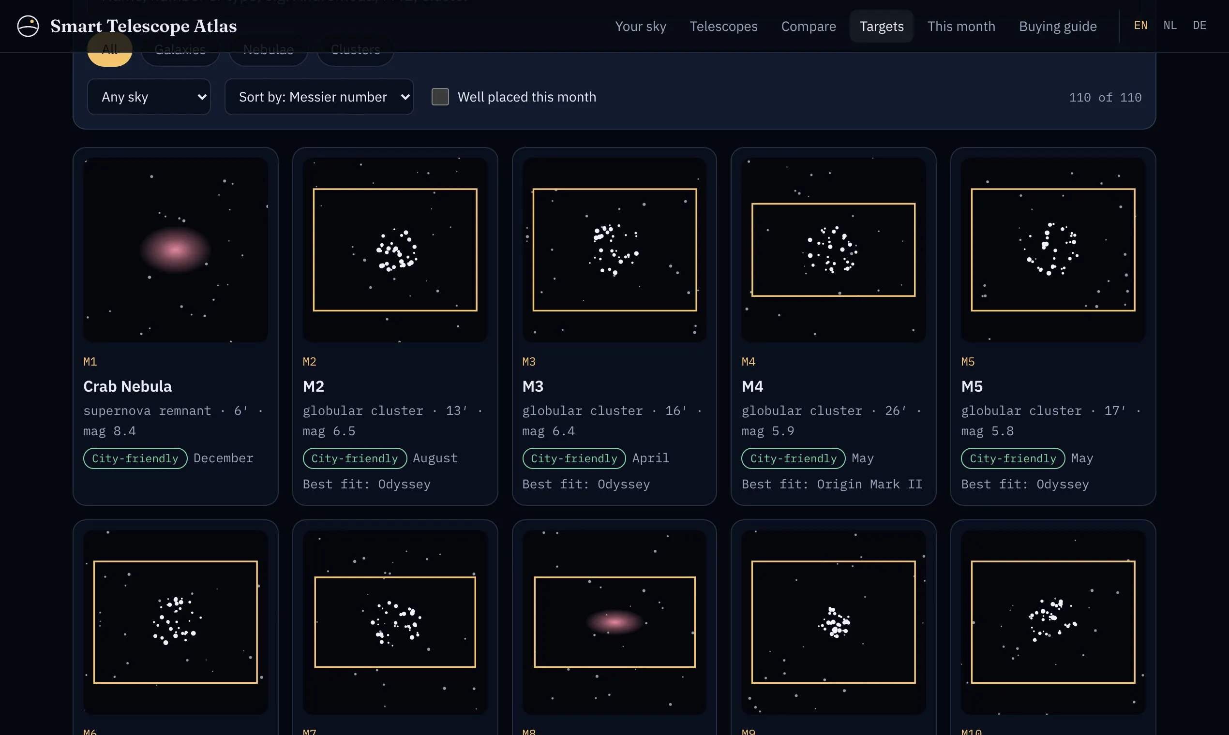Click 'mag 6.4' on the M3 card
The image size is (1229, 735).
tap(549, 431)
